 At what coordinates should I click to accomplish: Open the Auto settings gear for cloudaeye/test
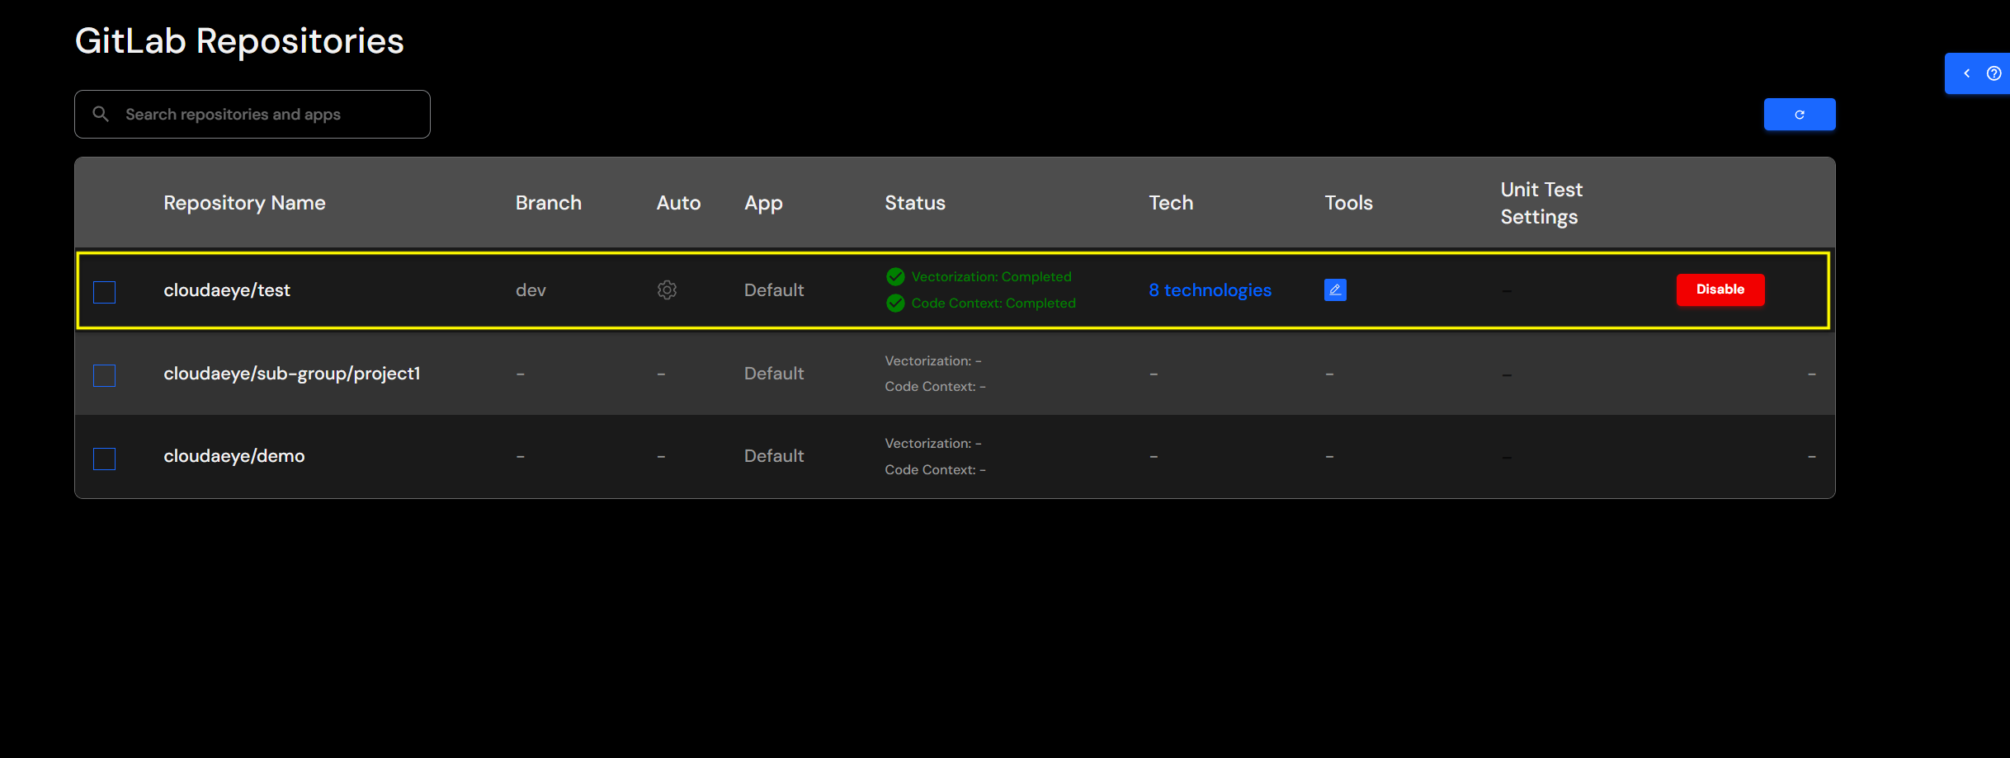pos(667,290)
